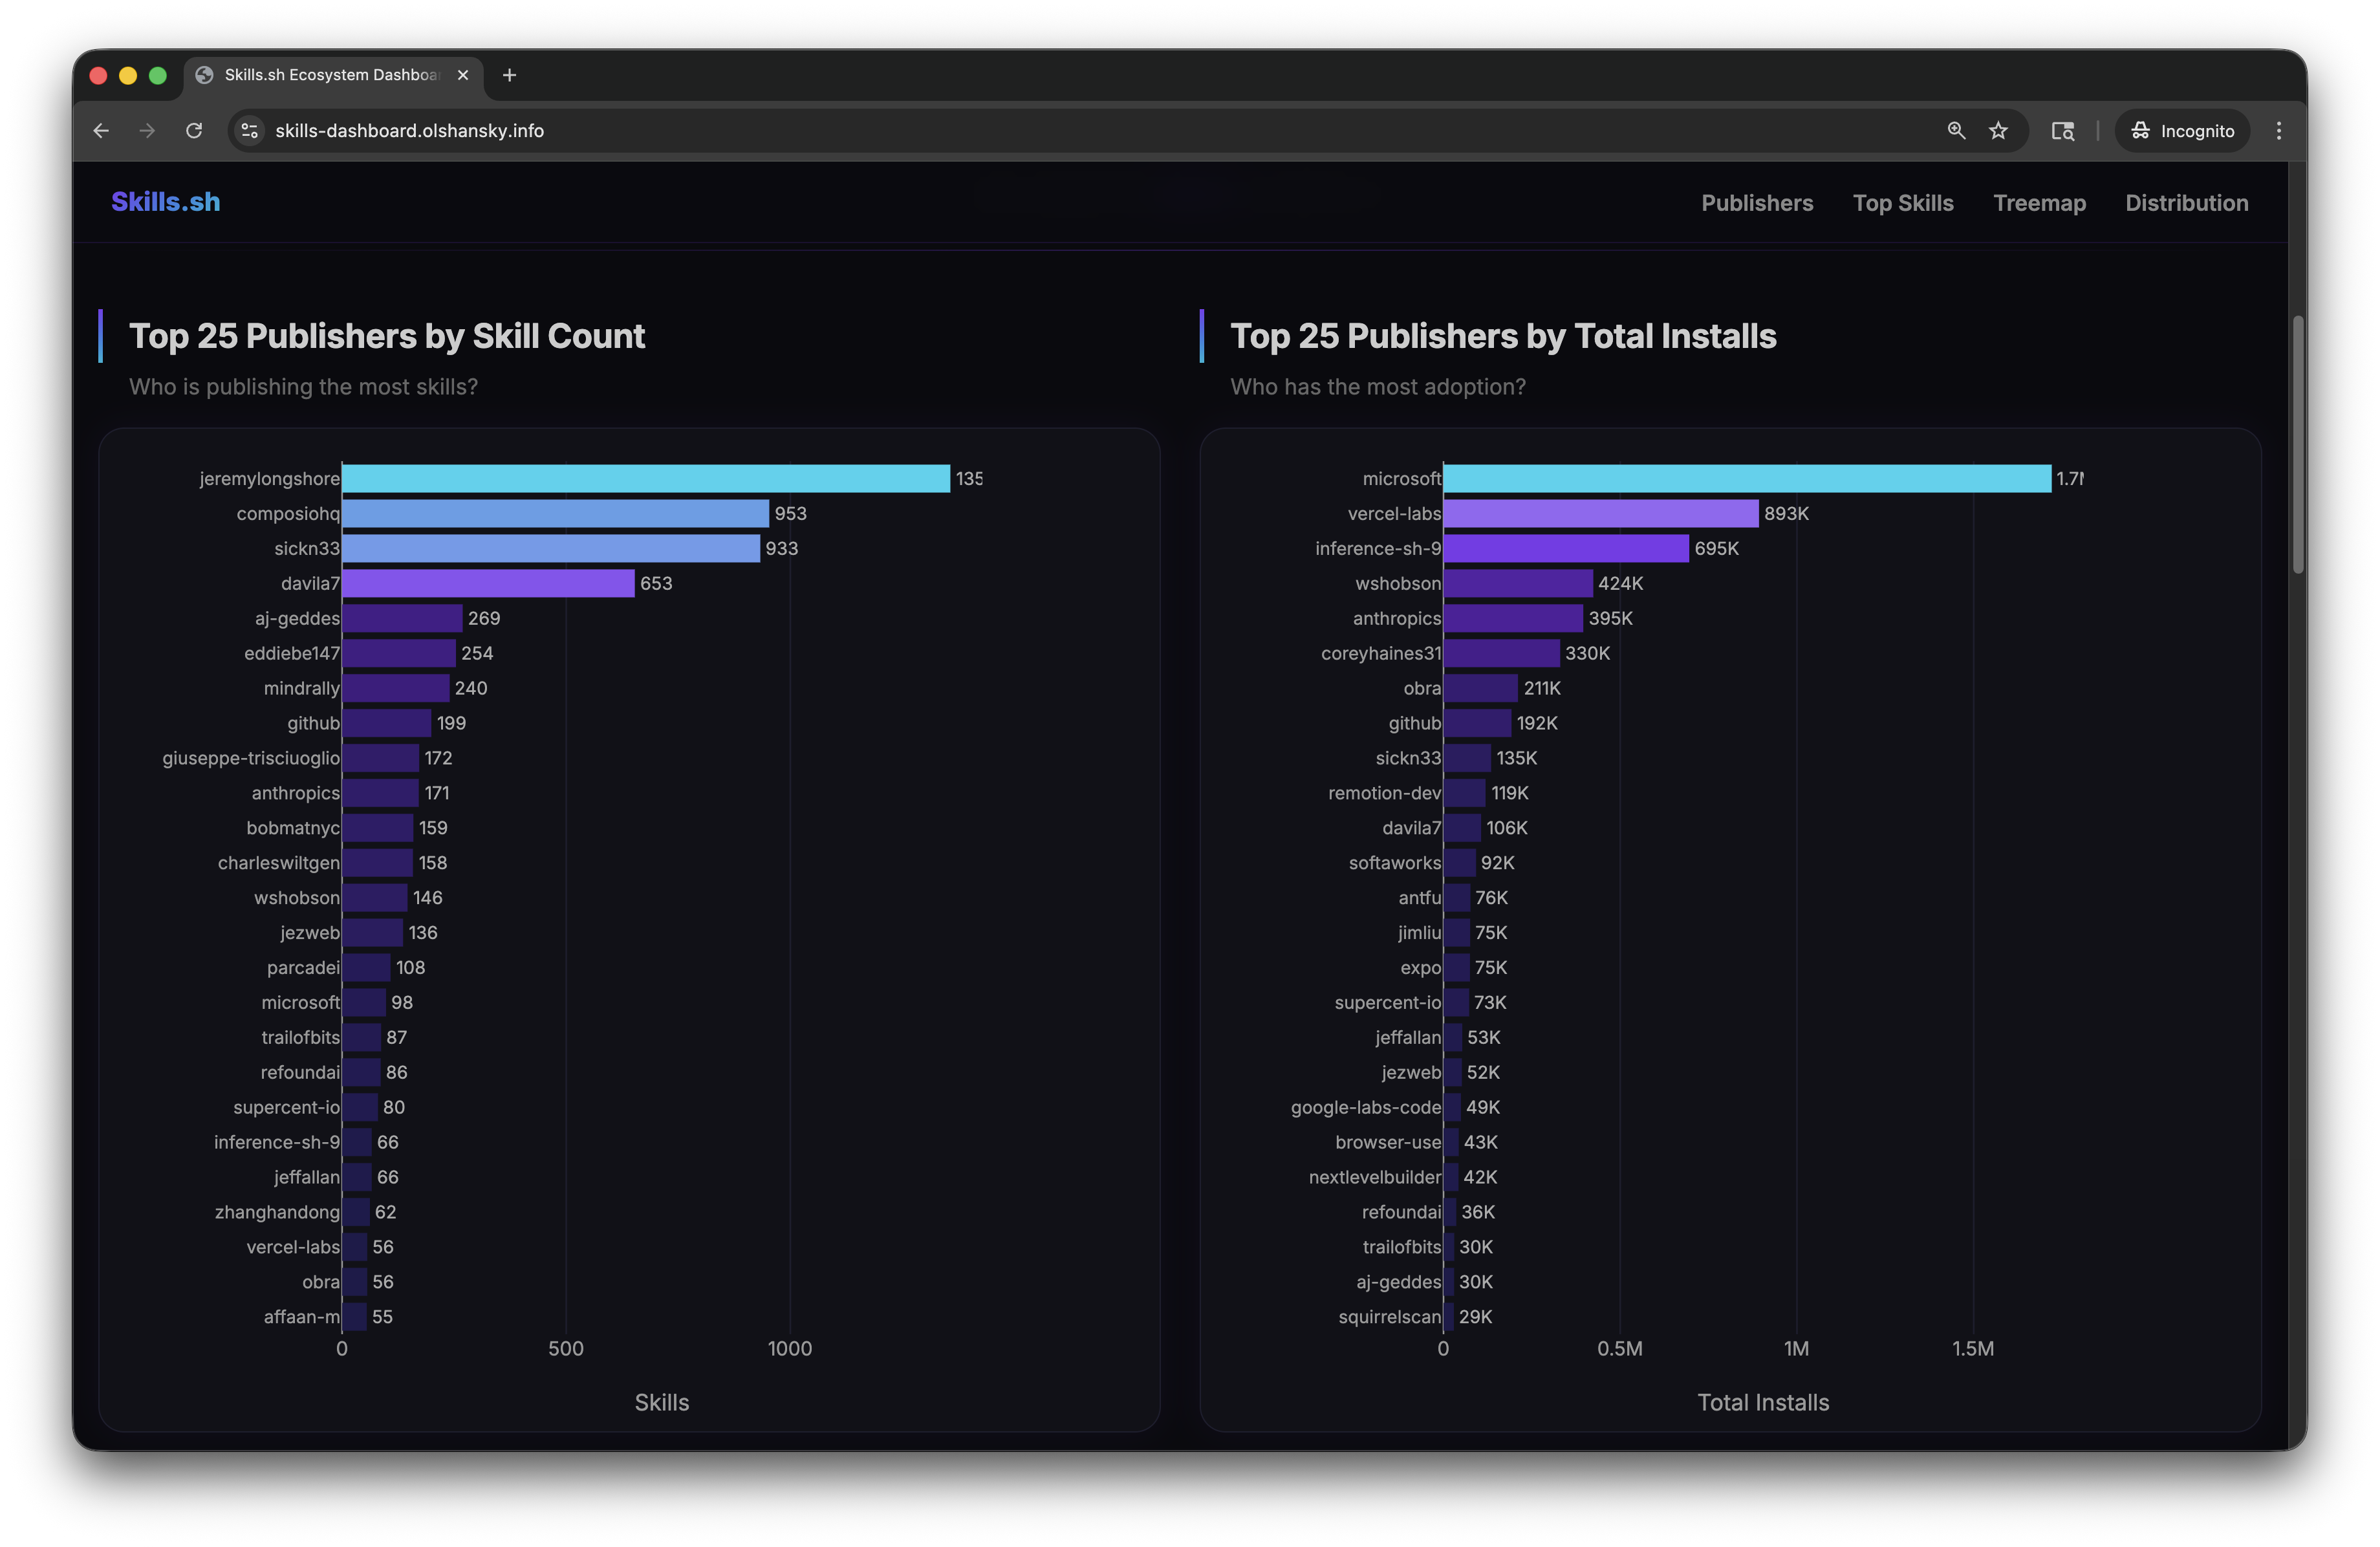Open the Skills.sh logo link
This screenshot has width=2380, height=1547.
coord(166,201)
